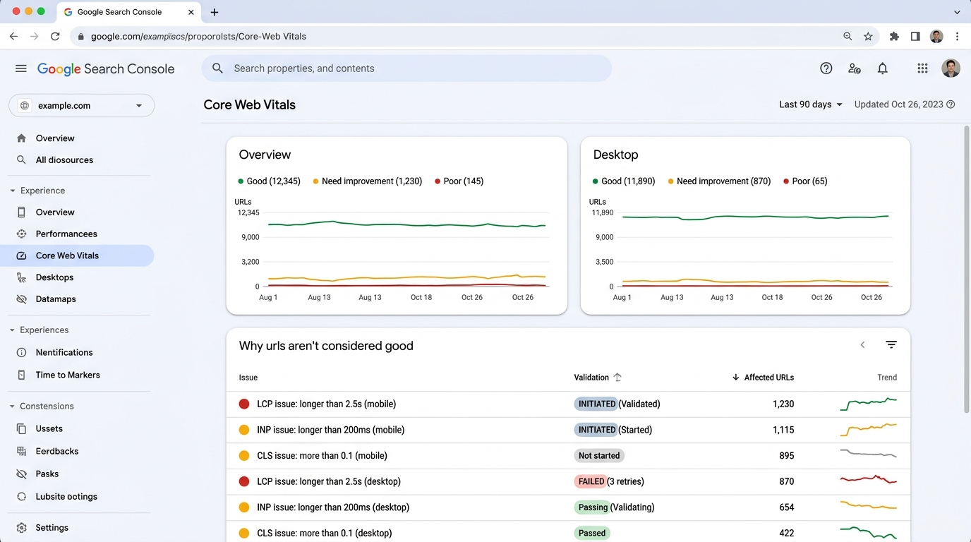Image resolution: width=971 pixels, height=542 pixels.
Task: Click the page vertical scrollbar
Action: coord(967,269)
